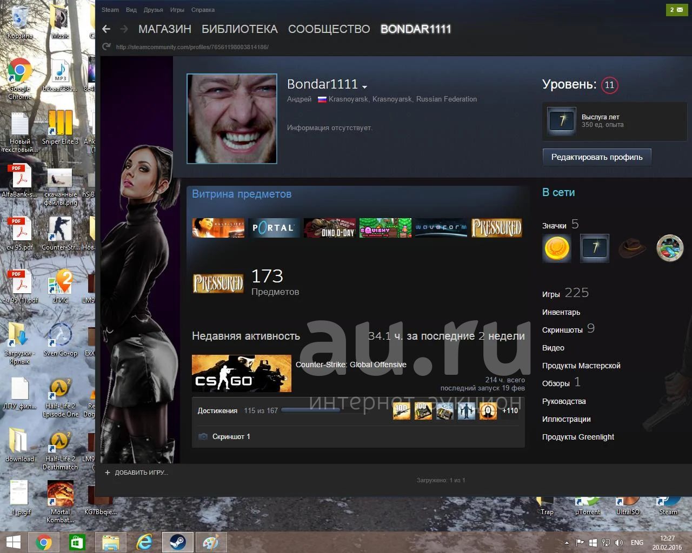View the fifth CS:GO achievement icon
This screenshot has width=692, height=553.
pyautogui.click(x=488, y=411)
